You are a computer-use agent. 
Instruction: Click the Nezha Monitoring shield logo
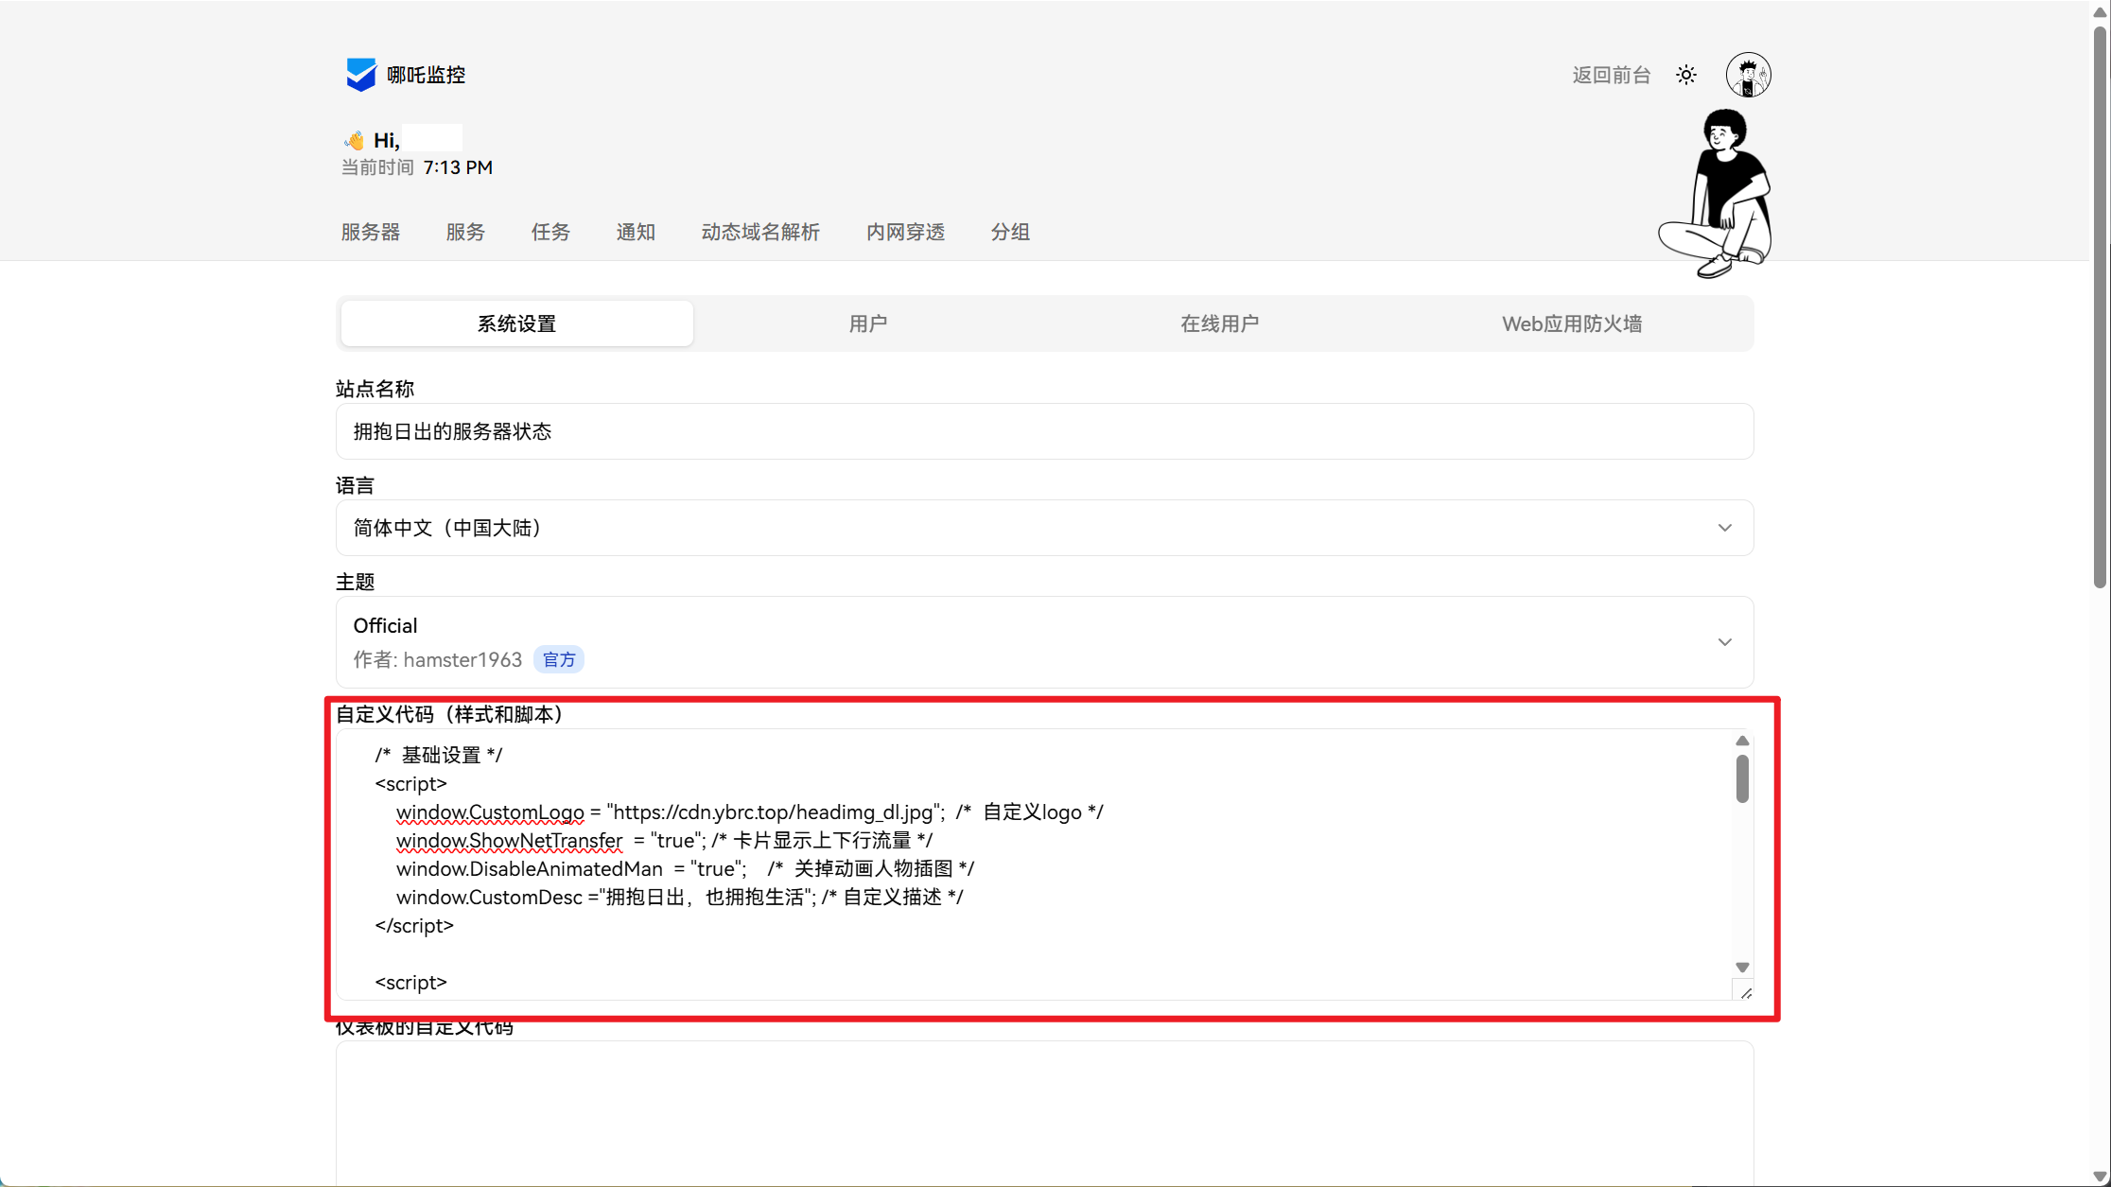click(x=360, y=75)
